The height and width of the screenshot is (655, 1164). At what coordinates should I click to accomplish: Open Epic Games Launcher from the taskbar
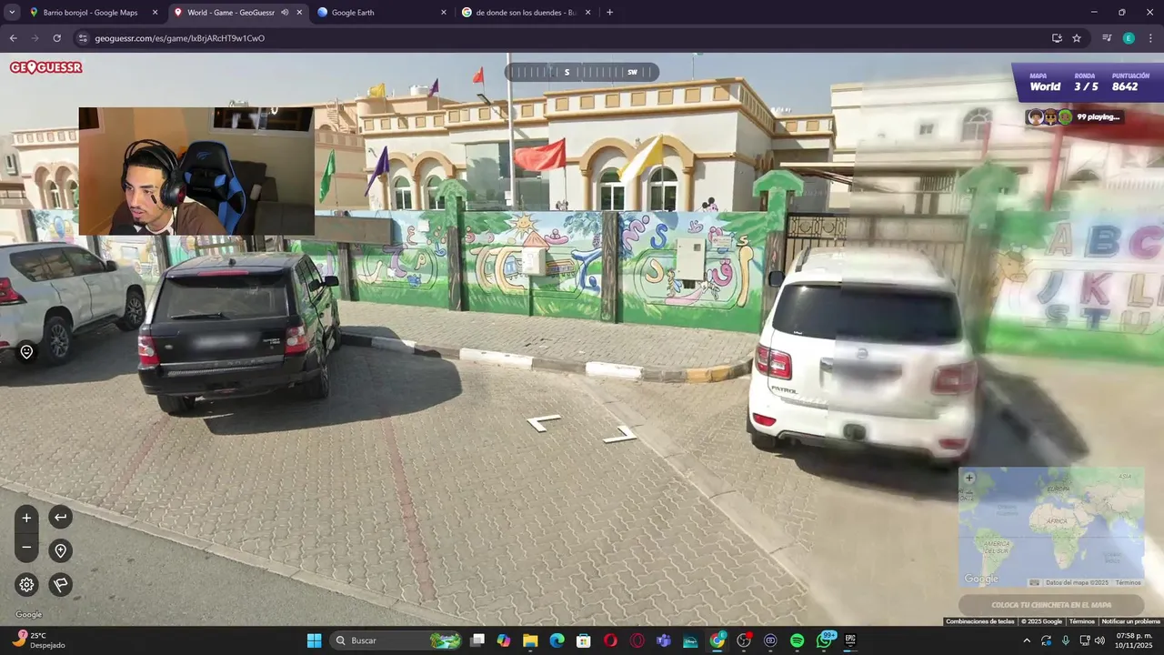(851, 640)
